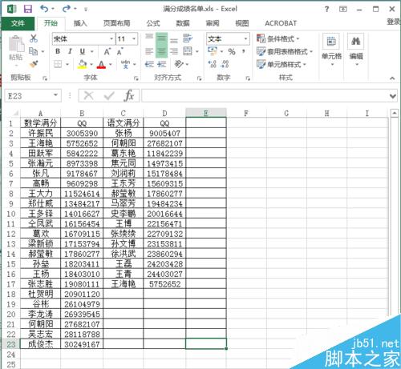Click the Merge and Center icon

(188, 51)
